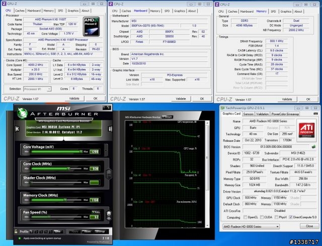Switch to SPD tab in Memory CPU-Z window
This screenshot has width=322, height=246.
click(x=273, y=12)
